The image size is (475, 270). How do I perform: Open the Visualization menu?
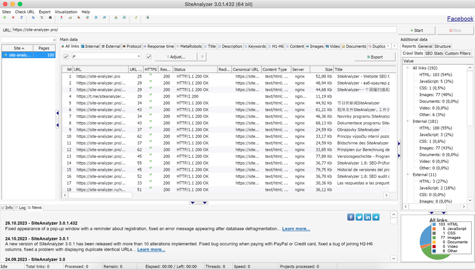[66, 12]
